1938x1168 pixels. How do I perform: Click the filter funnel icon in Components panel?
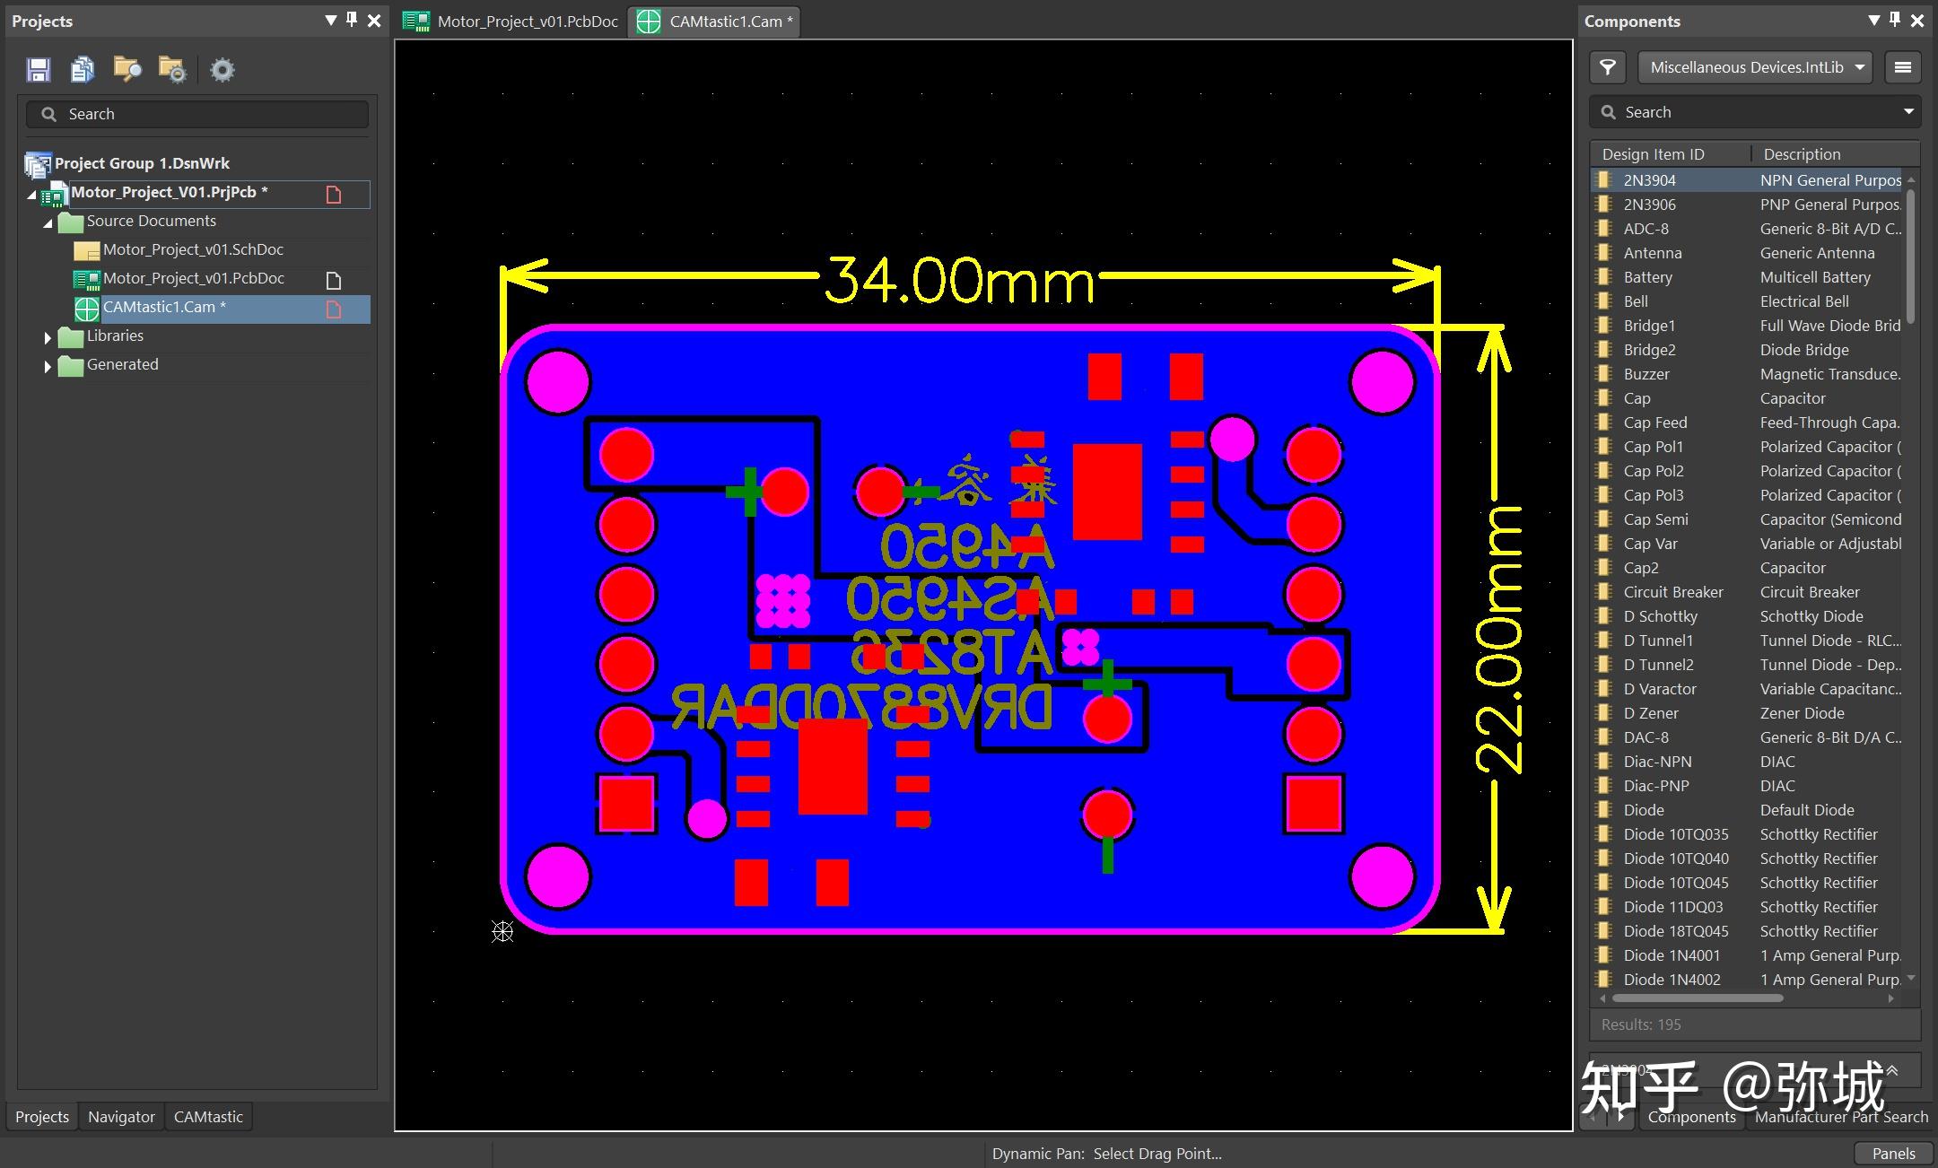click(x=1608, y=67)
